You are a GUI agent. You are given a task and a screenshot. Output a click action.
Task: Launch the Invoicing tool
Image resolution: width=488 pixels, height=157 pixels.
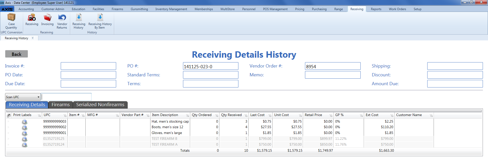point(47,20)
